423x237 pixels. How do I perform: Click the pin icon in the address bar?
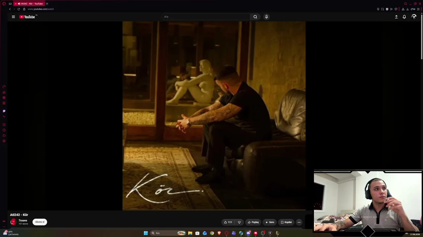point(378,9)
